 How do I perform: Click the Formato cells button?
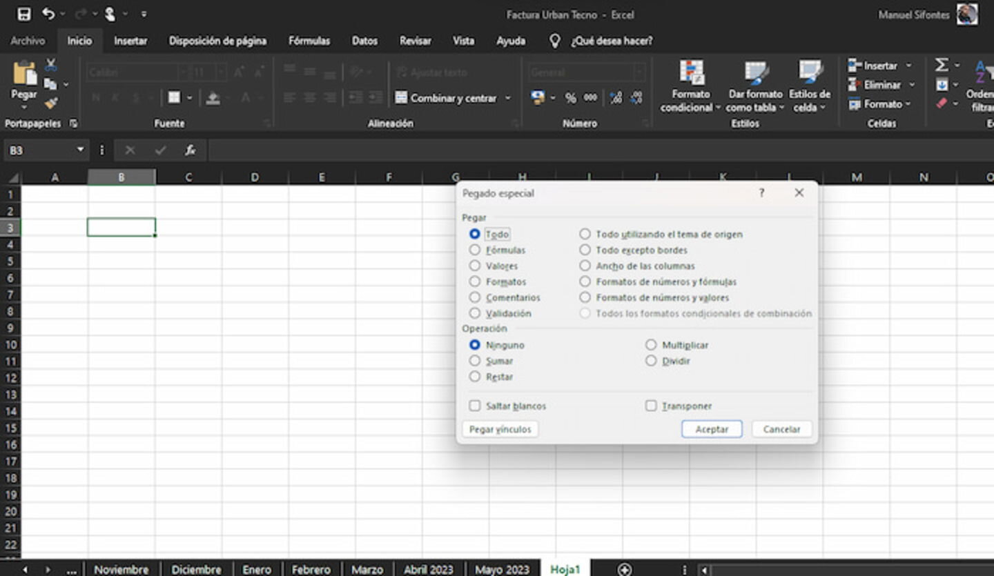[875, 104]
